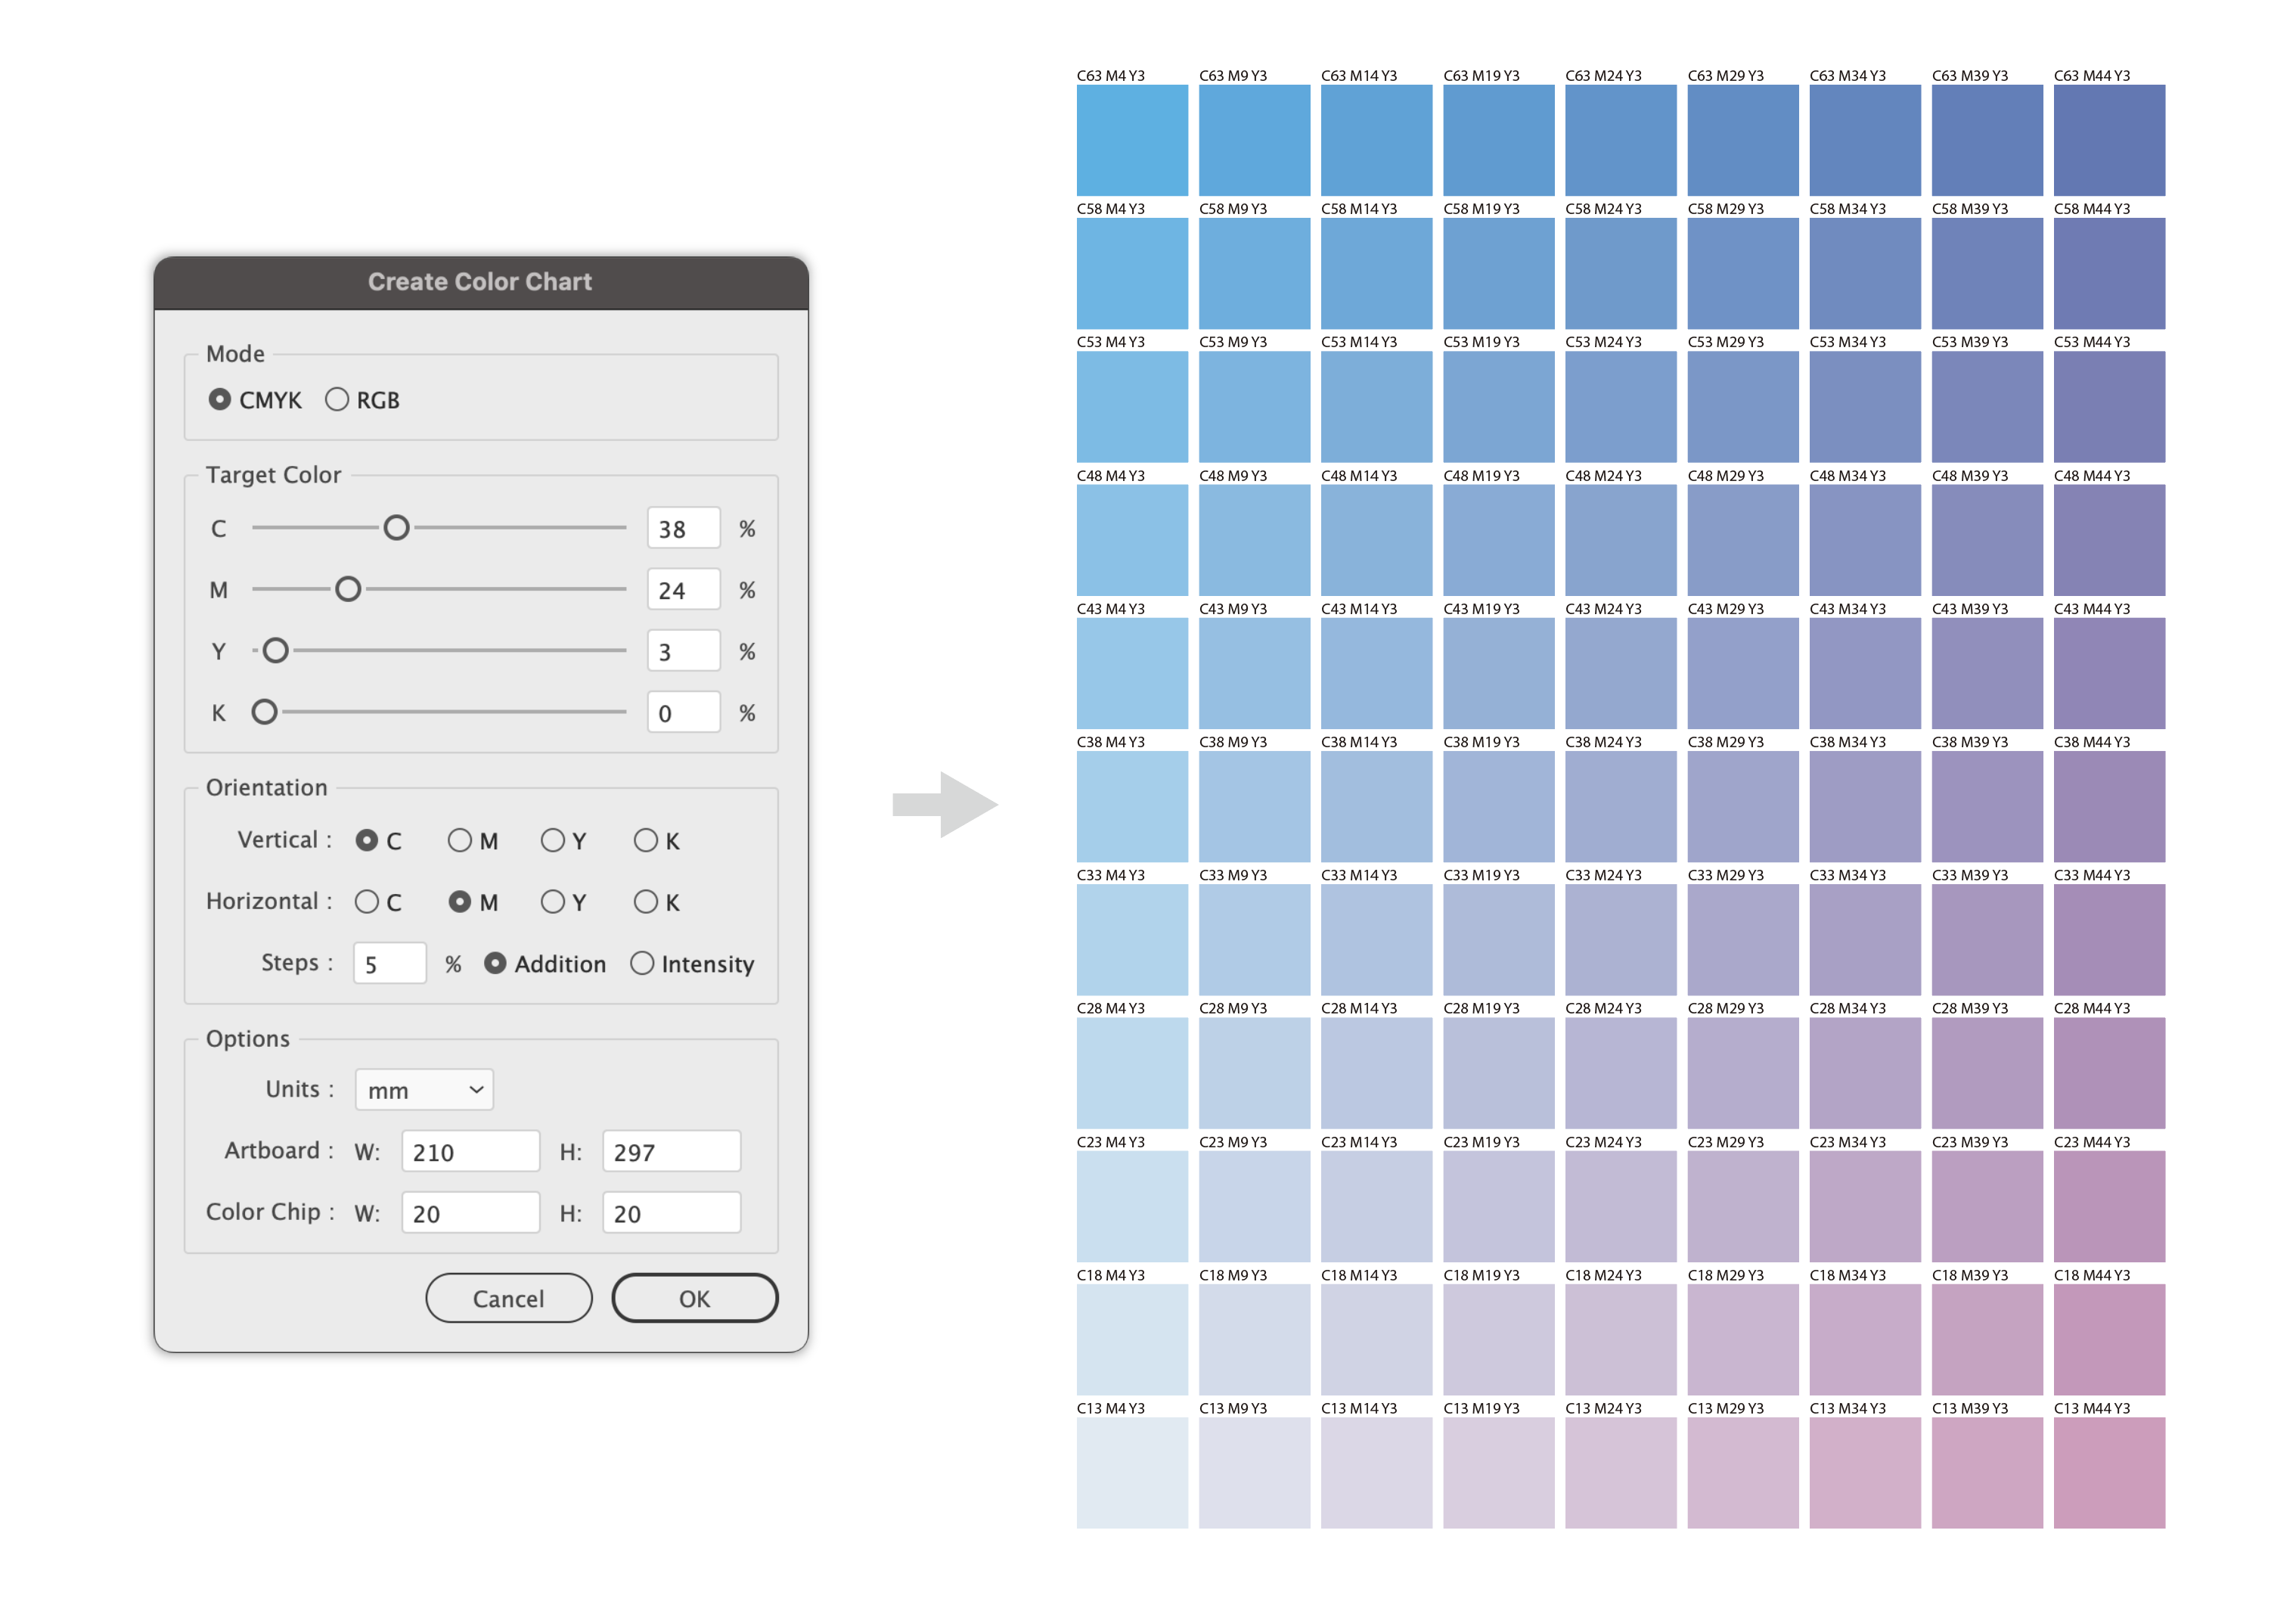
Task: Select the C63 M4 Y3 color chip
Action: 1132,140
